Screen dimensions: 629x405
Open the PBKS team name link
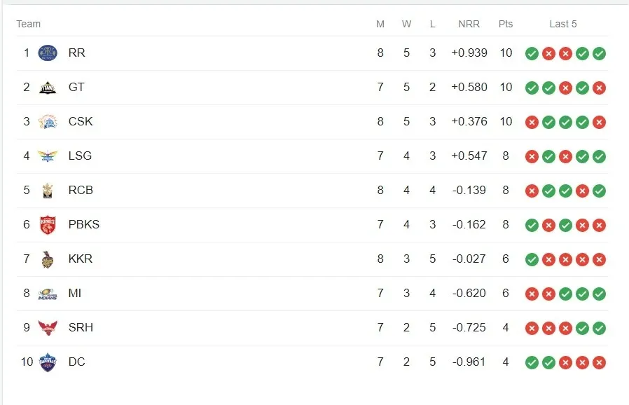(84, 224)
